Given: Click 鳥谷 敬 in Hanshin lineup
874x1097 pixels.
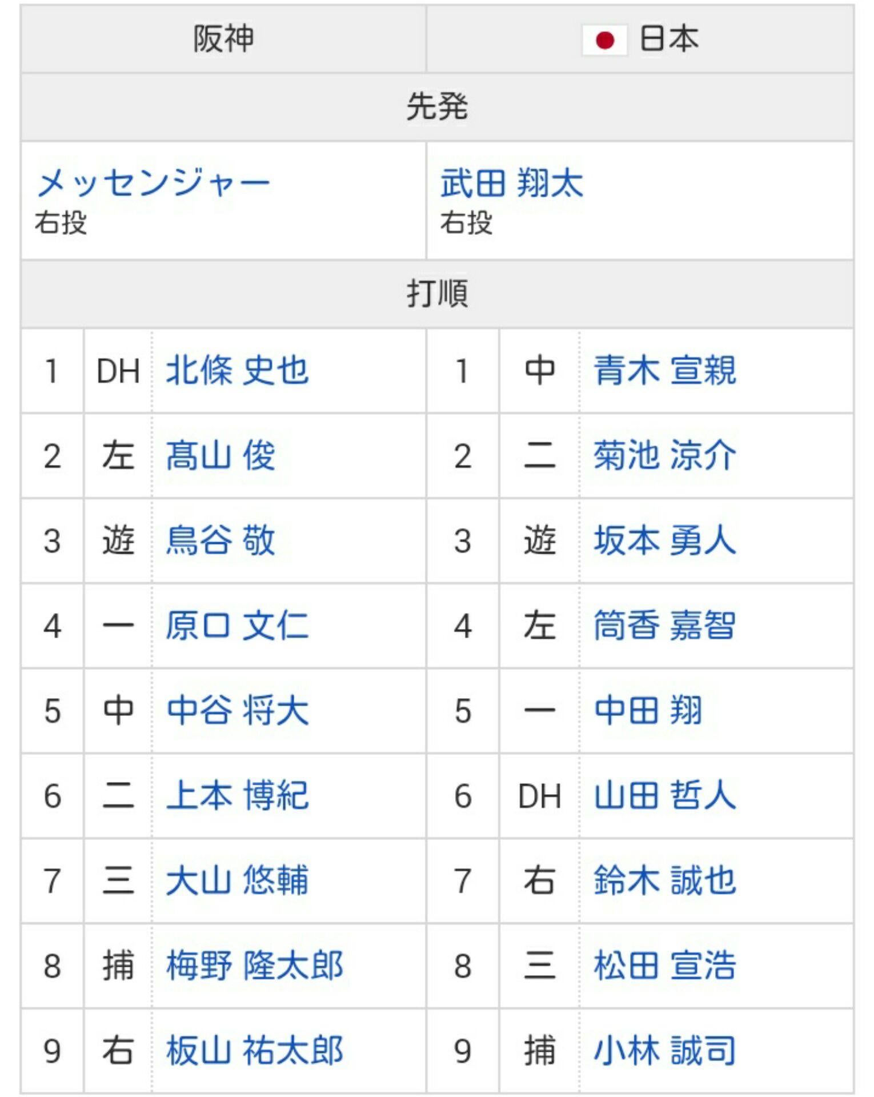Looking at the screenshot, I should 220,541.
